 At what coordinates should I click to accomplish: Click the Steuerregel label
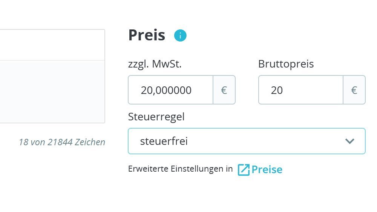point(156,117)
